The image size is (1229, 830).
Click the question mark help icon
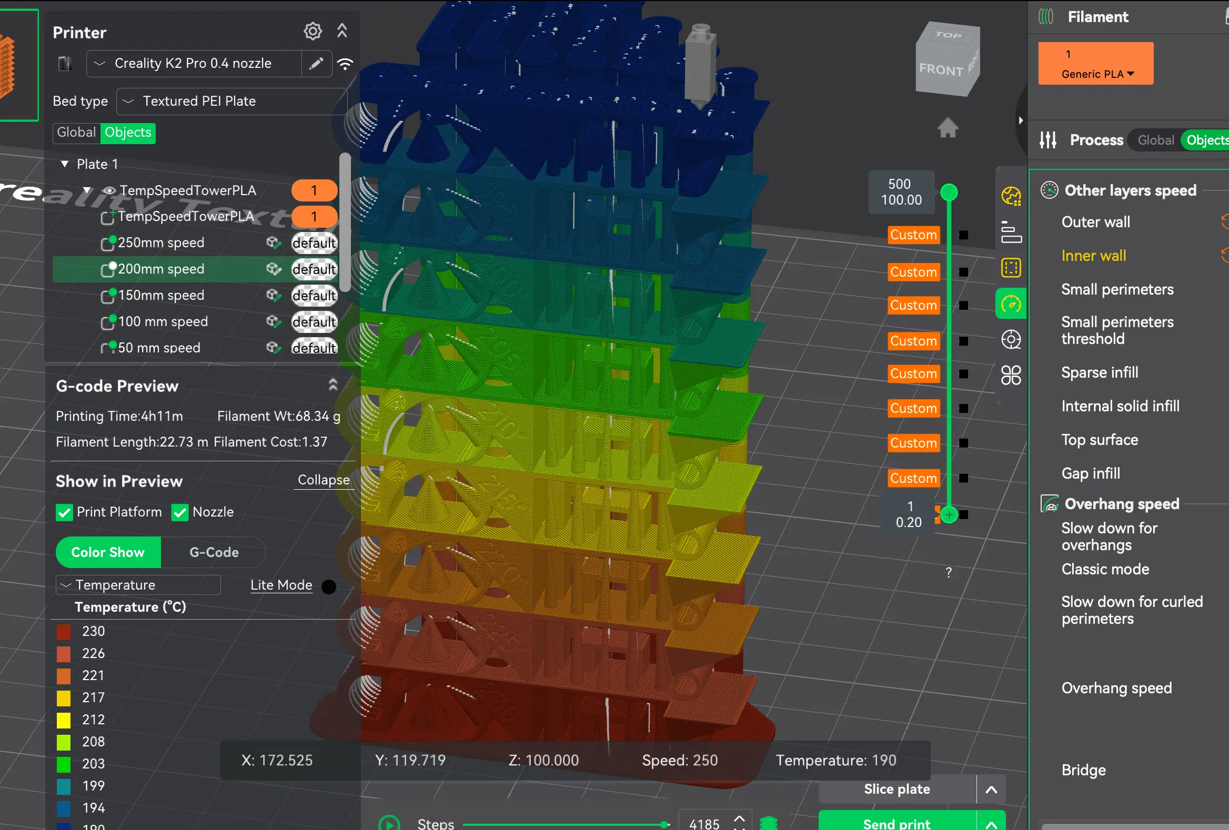[x=949, y=572]
